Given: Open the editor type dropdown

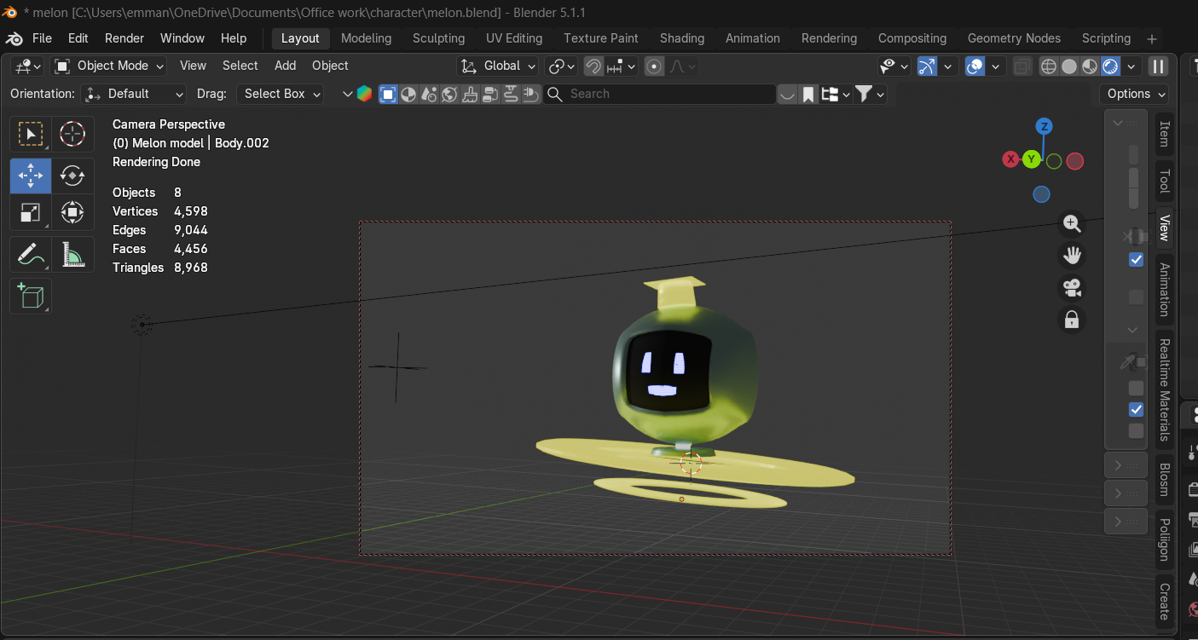Looking at the screenshot, I should 27,66.
